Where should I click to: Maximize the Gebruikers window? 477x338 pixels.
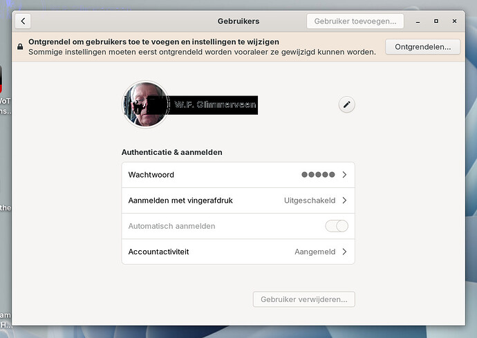pyautogui.click(x=436, y=21)
